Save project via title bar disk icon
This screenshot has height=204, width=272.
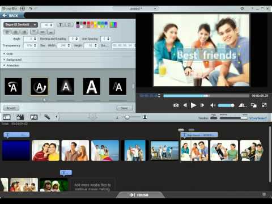click(22, 8)
